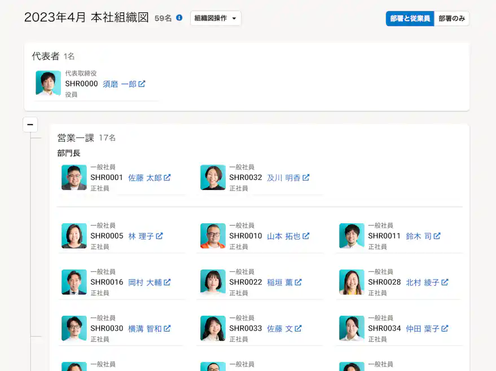The image size is (496, 371).
Task: Open 横溝 智和 profile link
Action: tap(145, 329)
